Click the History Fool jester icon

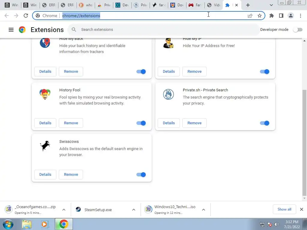45,94
